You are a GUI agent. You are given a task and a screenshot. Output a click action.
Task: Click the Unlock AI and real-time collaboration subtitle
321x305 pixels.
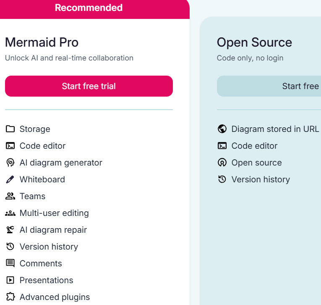[x=69, y=58]
